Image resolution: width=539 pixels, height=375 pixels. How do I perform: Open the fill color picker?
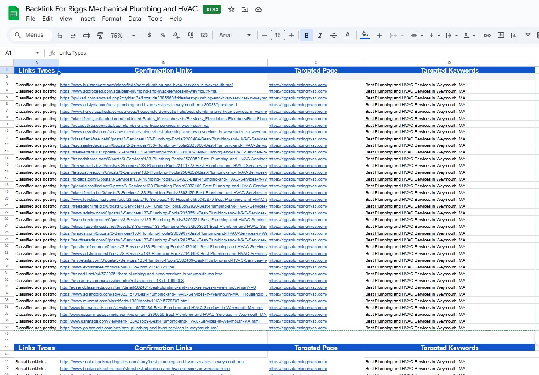366,36
